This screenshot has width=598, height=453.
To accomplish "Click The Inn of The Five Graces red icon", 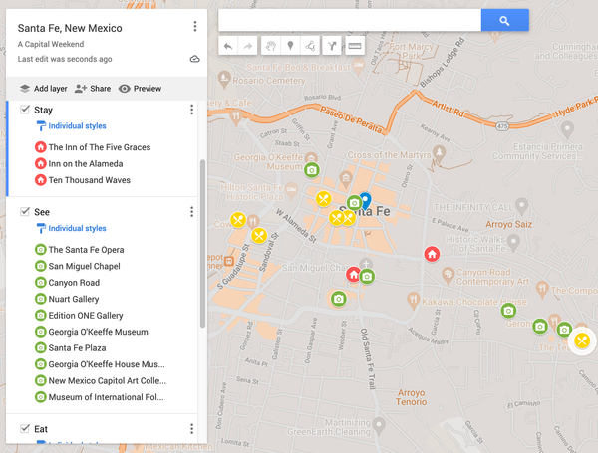I will (x=41, y=147).
